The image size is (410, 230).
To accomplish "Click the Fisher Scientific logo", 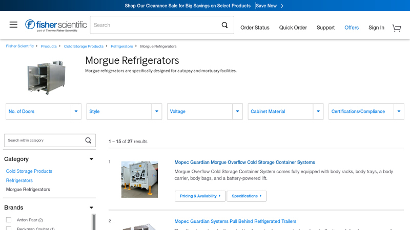I will click(x=56, y=25).
